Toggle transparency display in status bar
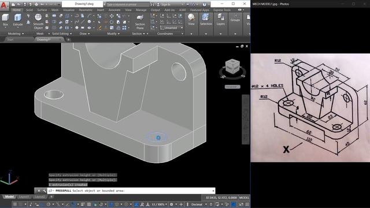Image resolution: width=370 pixels, height=208 pixels. (89, 204)
